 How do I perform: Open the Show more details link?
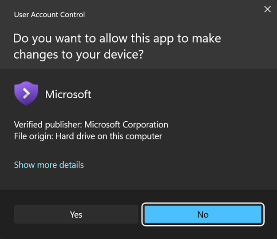tap(49, 165)
